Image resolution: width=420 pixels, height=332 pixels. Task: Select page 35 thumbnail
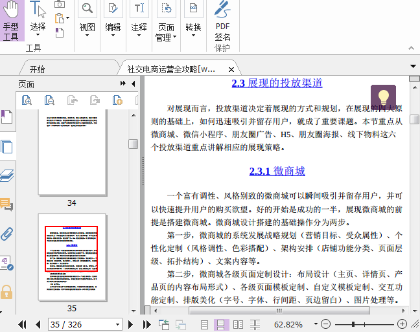pos(72,258)
